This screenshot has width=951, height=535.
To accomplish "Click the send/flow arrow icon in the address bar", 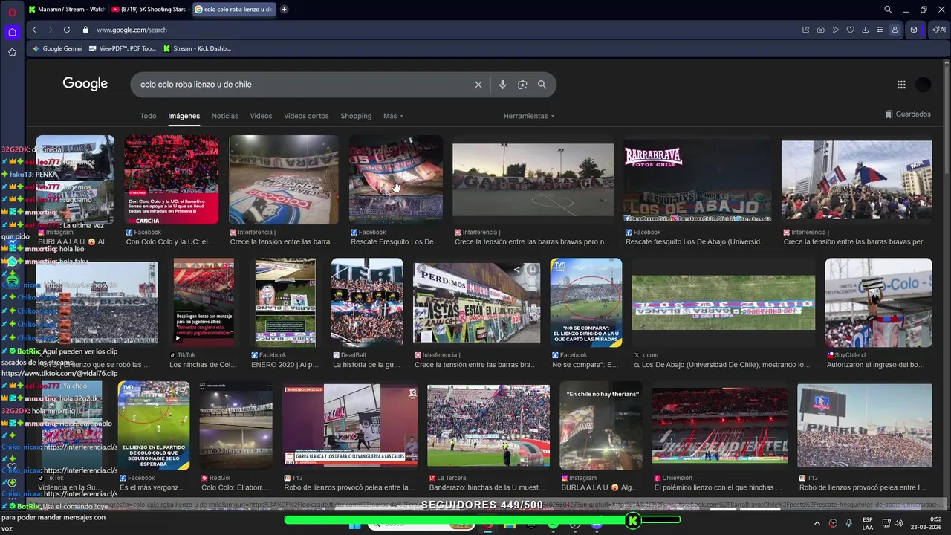I will coord(835,30).
